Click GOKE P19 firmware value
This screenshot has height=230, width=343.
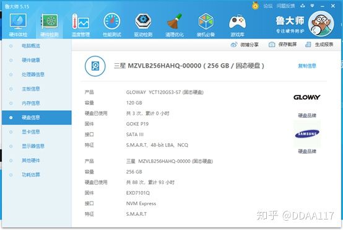pos(137,124)
